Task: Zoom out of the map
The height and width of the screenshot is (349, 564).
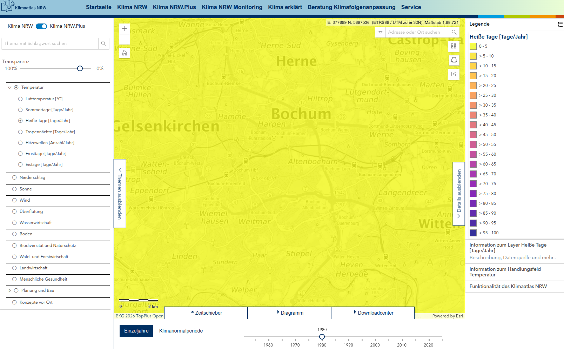Action: point(125,39)
